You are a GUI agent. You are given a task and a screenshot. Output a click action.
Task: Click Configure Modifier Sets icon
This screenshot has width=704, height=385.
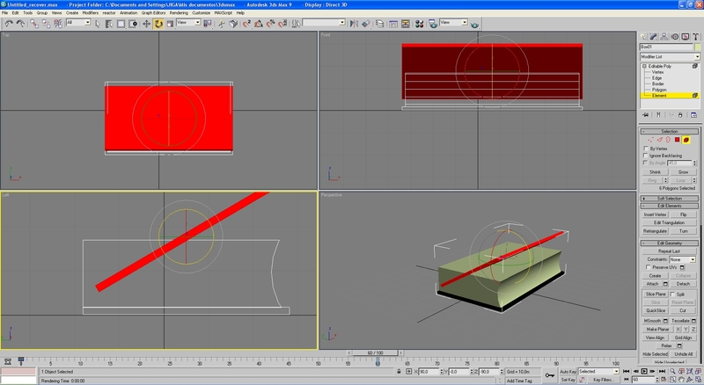pyautogui.click(x=693, y=115)
